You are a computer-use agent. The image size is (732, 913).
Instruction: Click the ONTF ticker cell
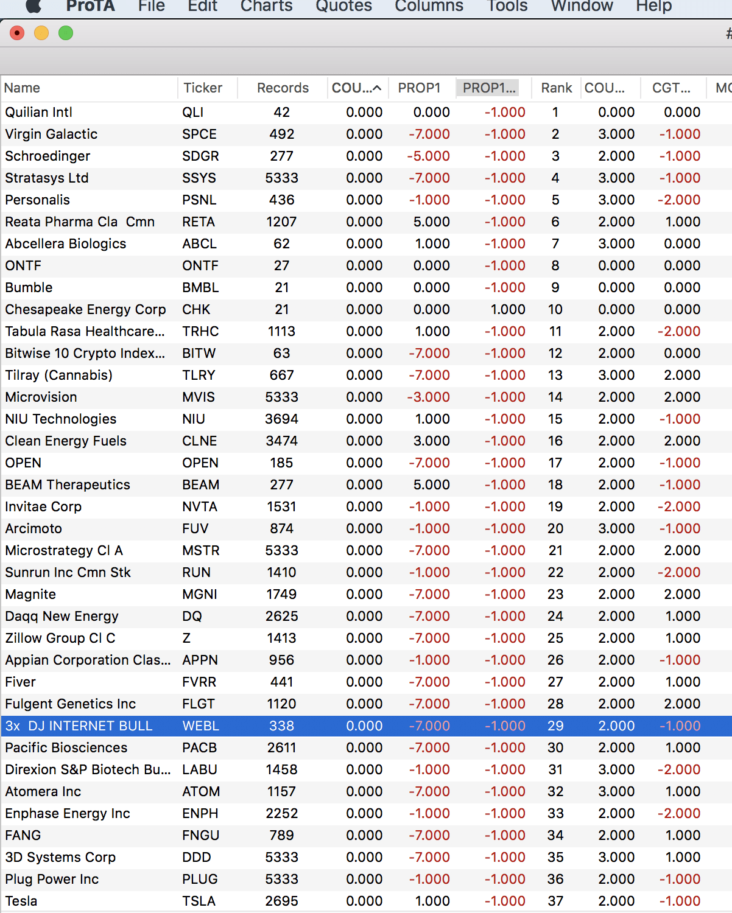point(200,266)
